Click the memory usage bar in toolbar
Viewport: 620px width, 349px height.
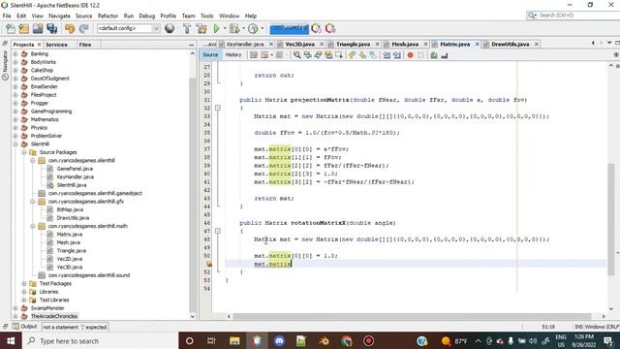point(289,28)
